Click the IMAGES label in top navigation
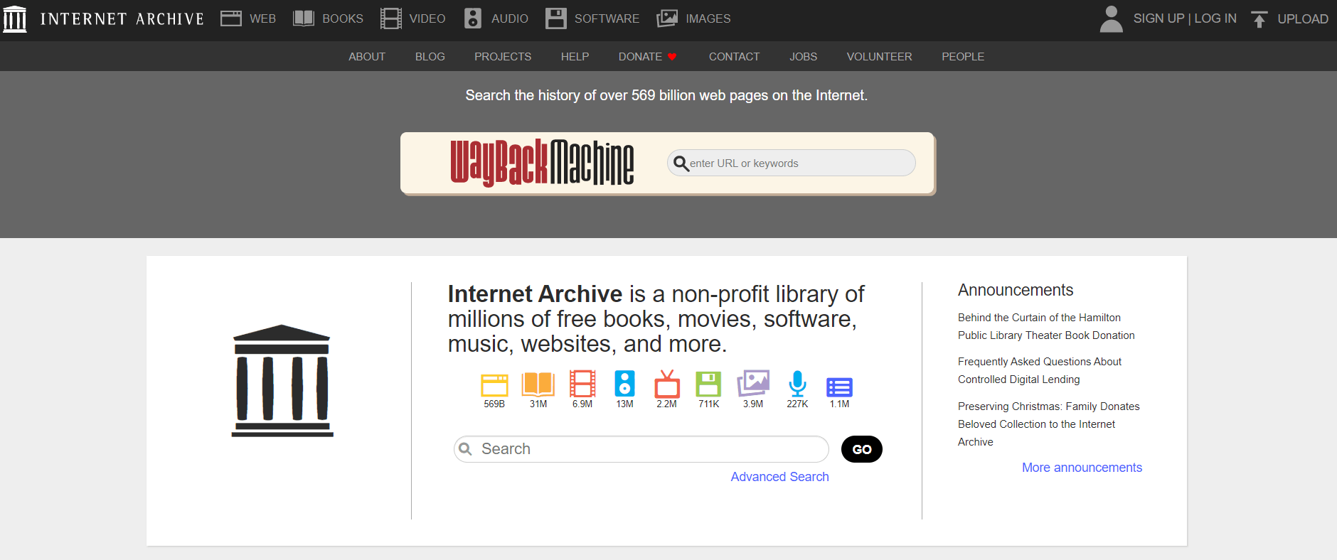This screenshot has width=1337, height=560. click(x=708, y=18)
